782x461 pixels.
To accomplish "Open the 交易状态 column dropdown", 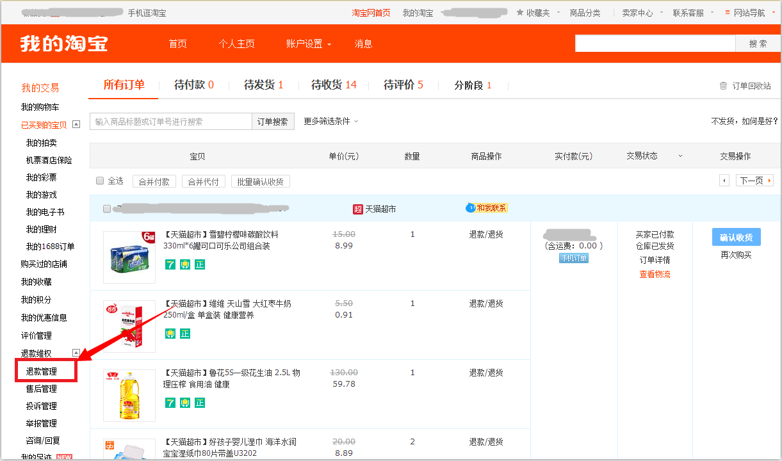I will 680,156.
